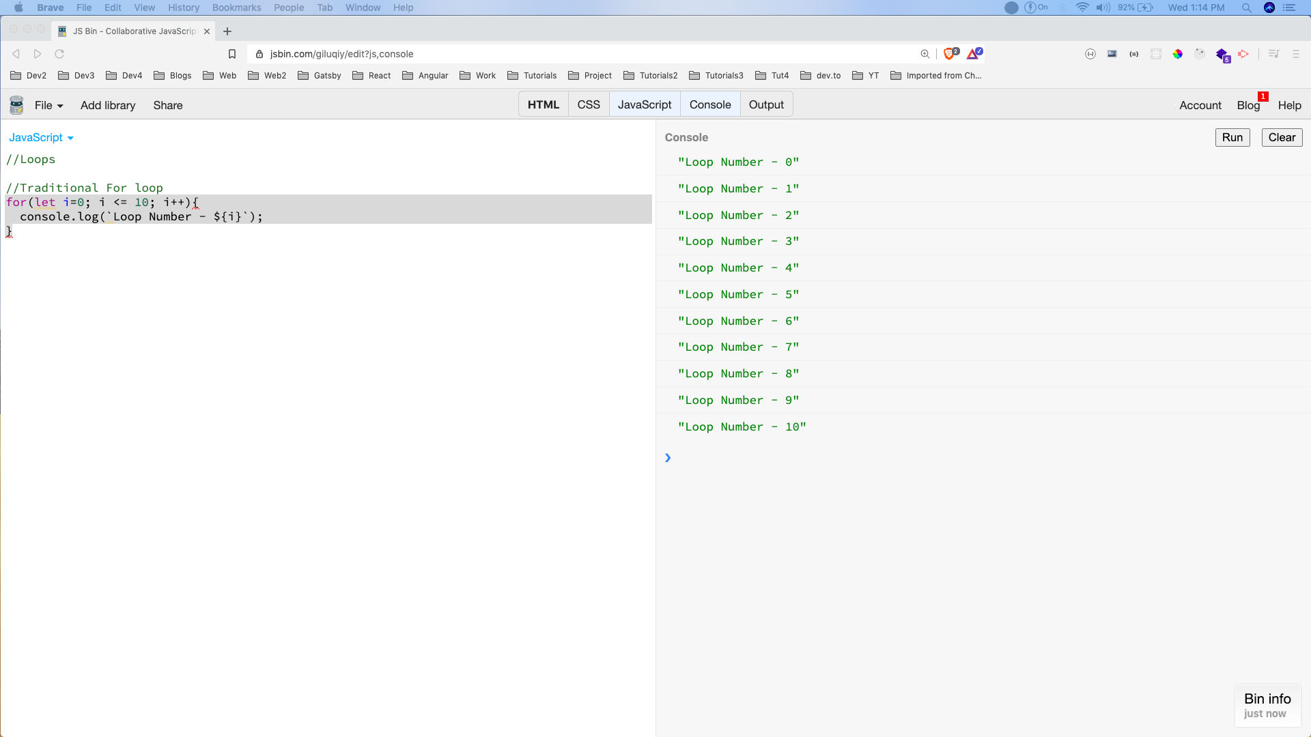Open the Wi-Fi status menu
The height and width of the screenshot is (737, 1311).
[x=1082, y=8]
